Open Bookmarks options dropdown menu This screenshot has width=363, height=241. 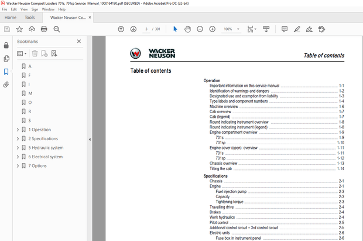[x=22, y=53]
